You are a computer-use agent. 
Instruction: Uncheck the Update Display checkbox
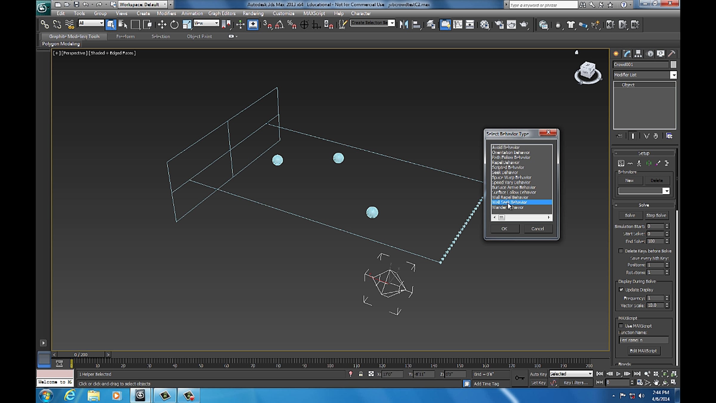pos(621,290)
